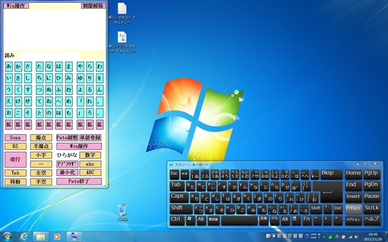388x242 pixels.
Task: Click the IME help question mark icon
Action: 307,236
